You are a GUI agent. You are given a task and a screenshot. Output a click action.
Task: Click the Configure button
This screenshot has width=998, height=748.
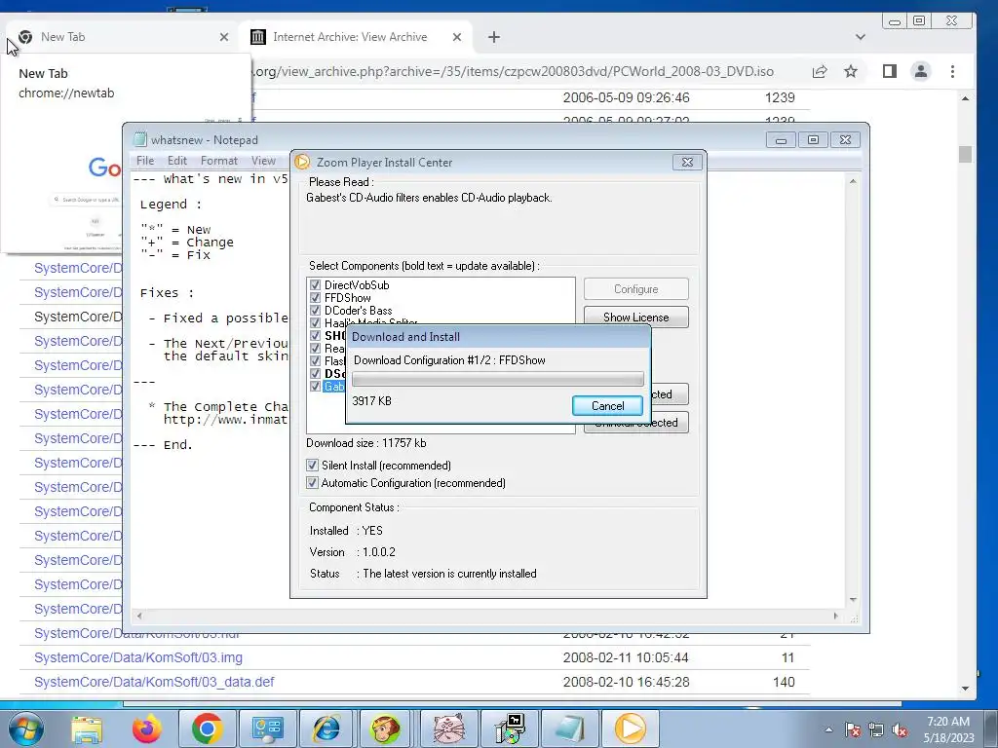635,288
